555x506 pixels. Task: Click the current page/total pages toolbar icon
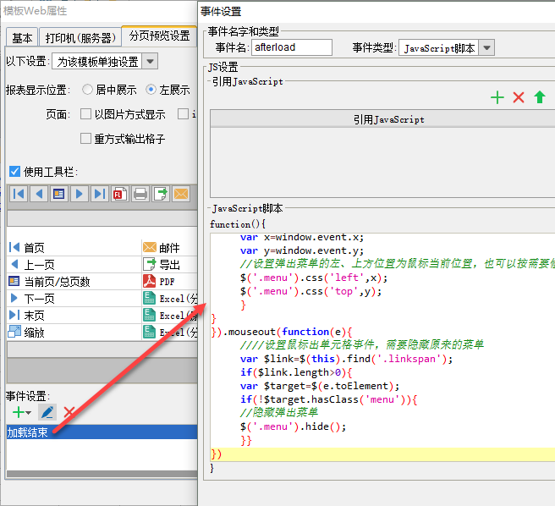pyautogui.click(x=58, y=194)
